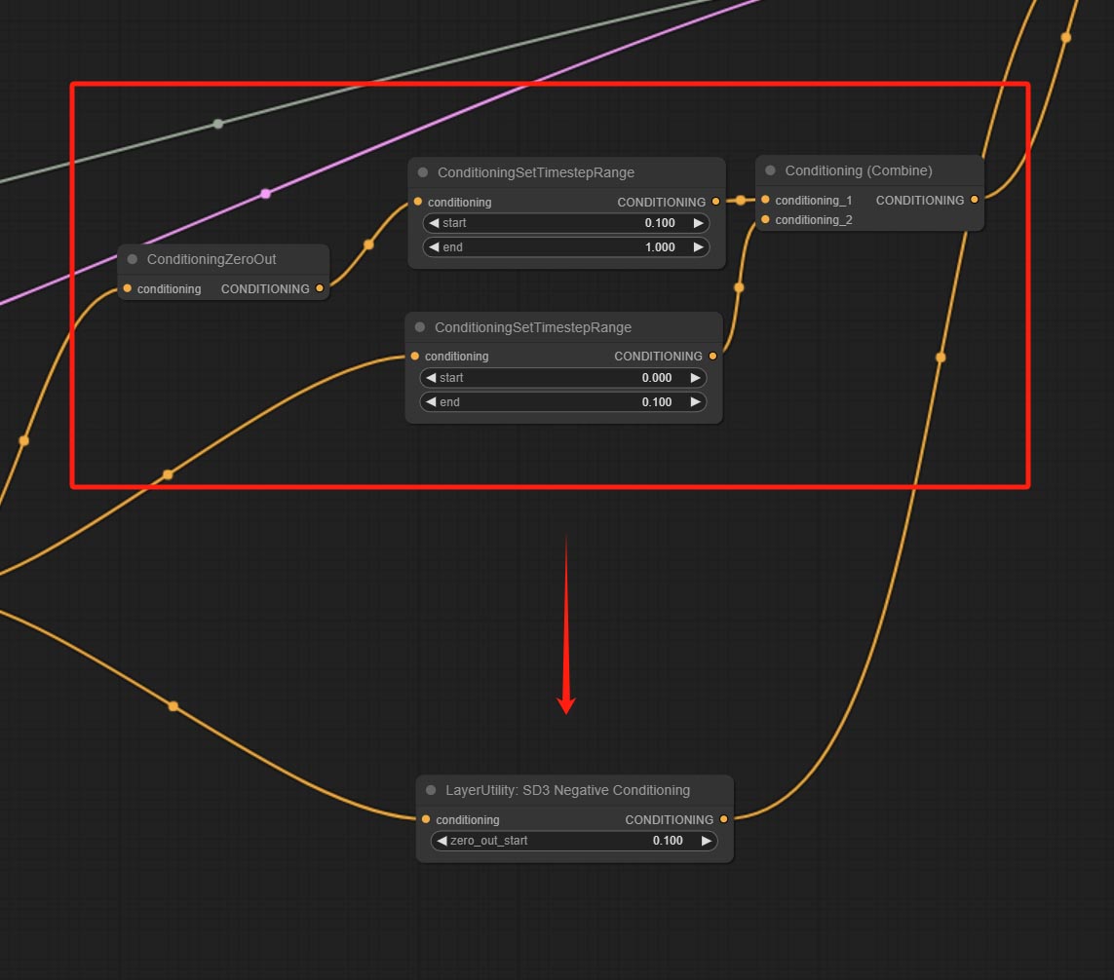Screen dimensions: 1114x980
Task: Decrease zero_out_start using its left arrow
Action: (442, 841)
